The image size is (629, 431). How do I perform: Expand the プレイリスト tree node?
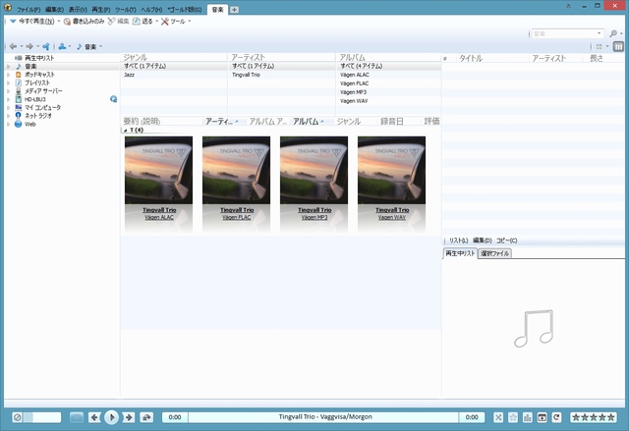click(x=7, y=83)
